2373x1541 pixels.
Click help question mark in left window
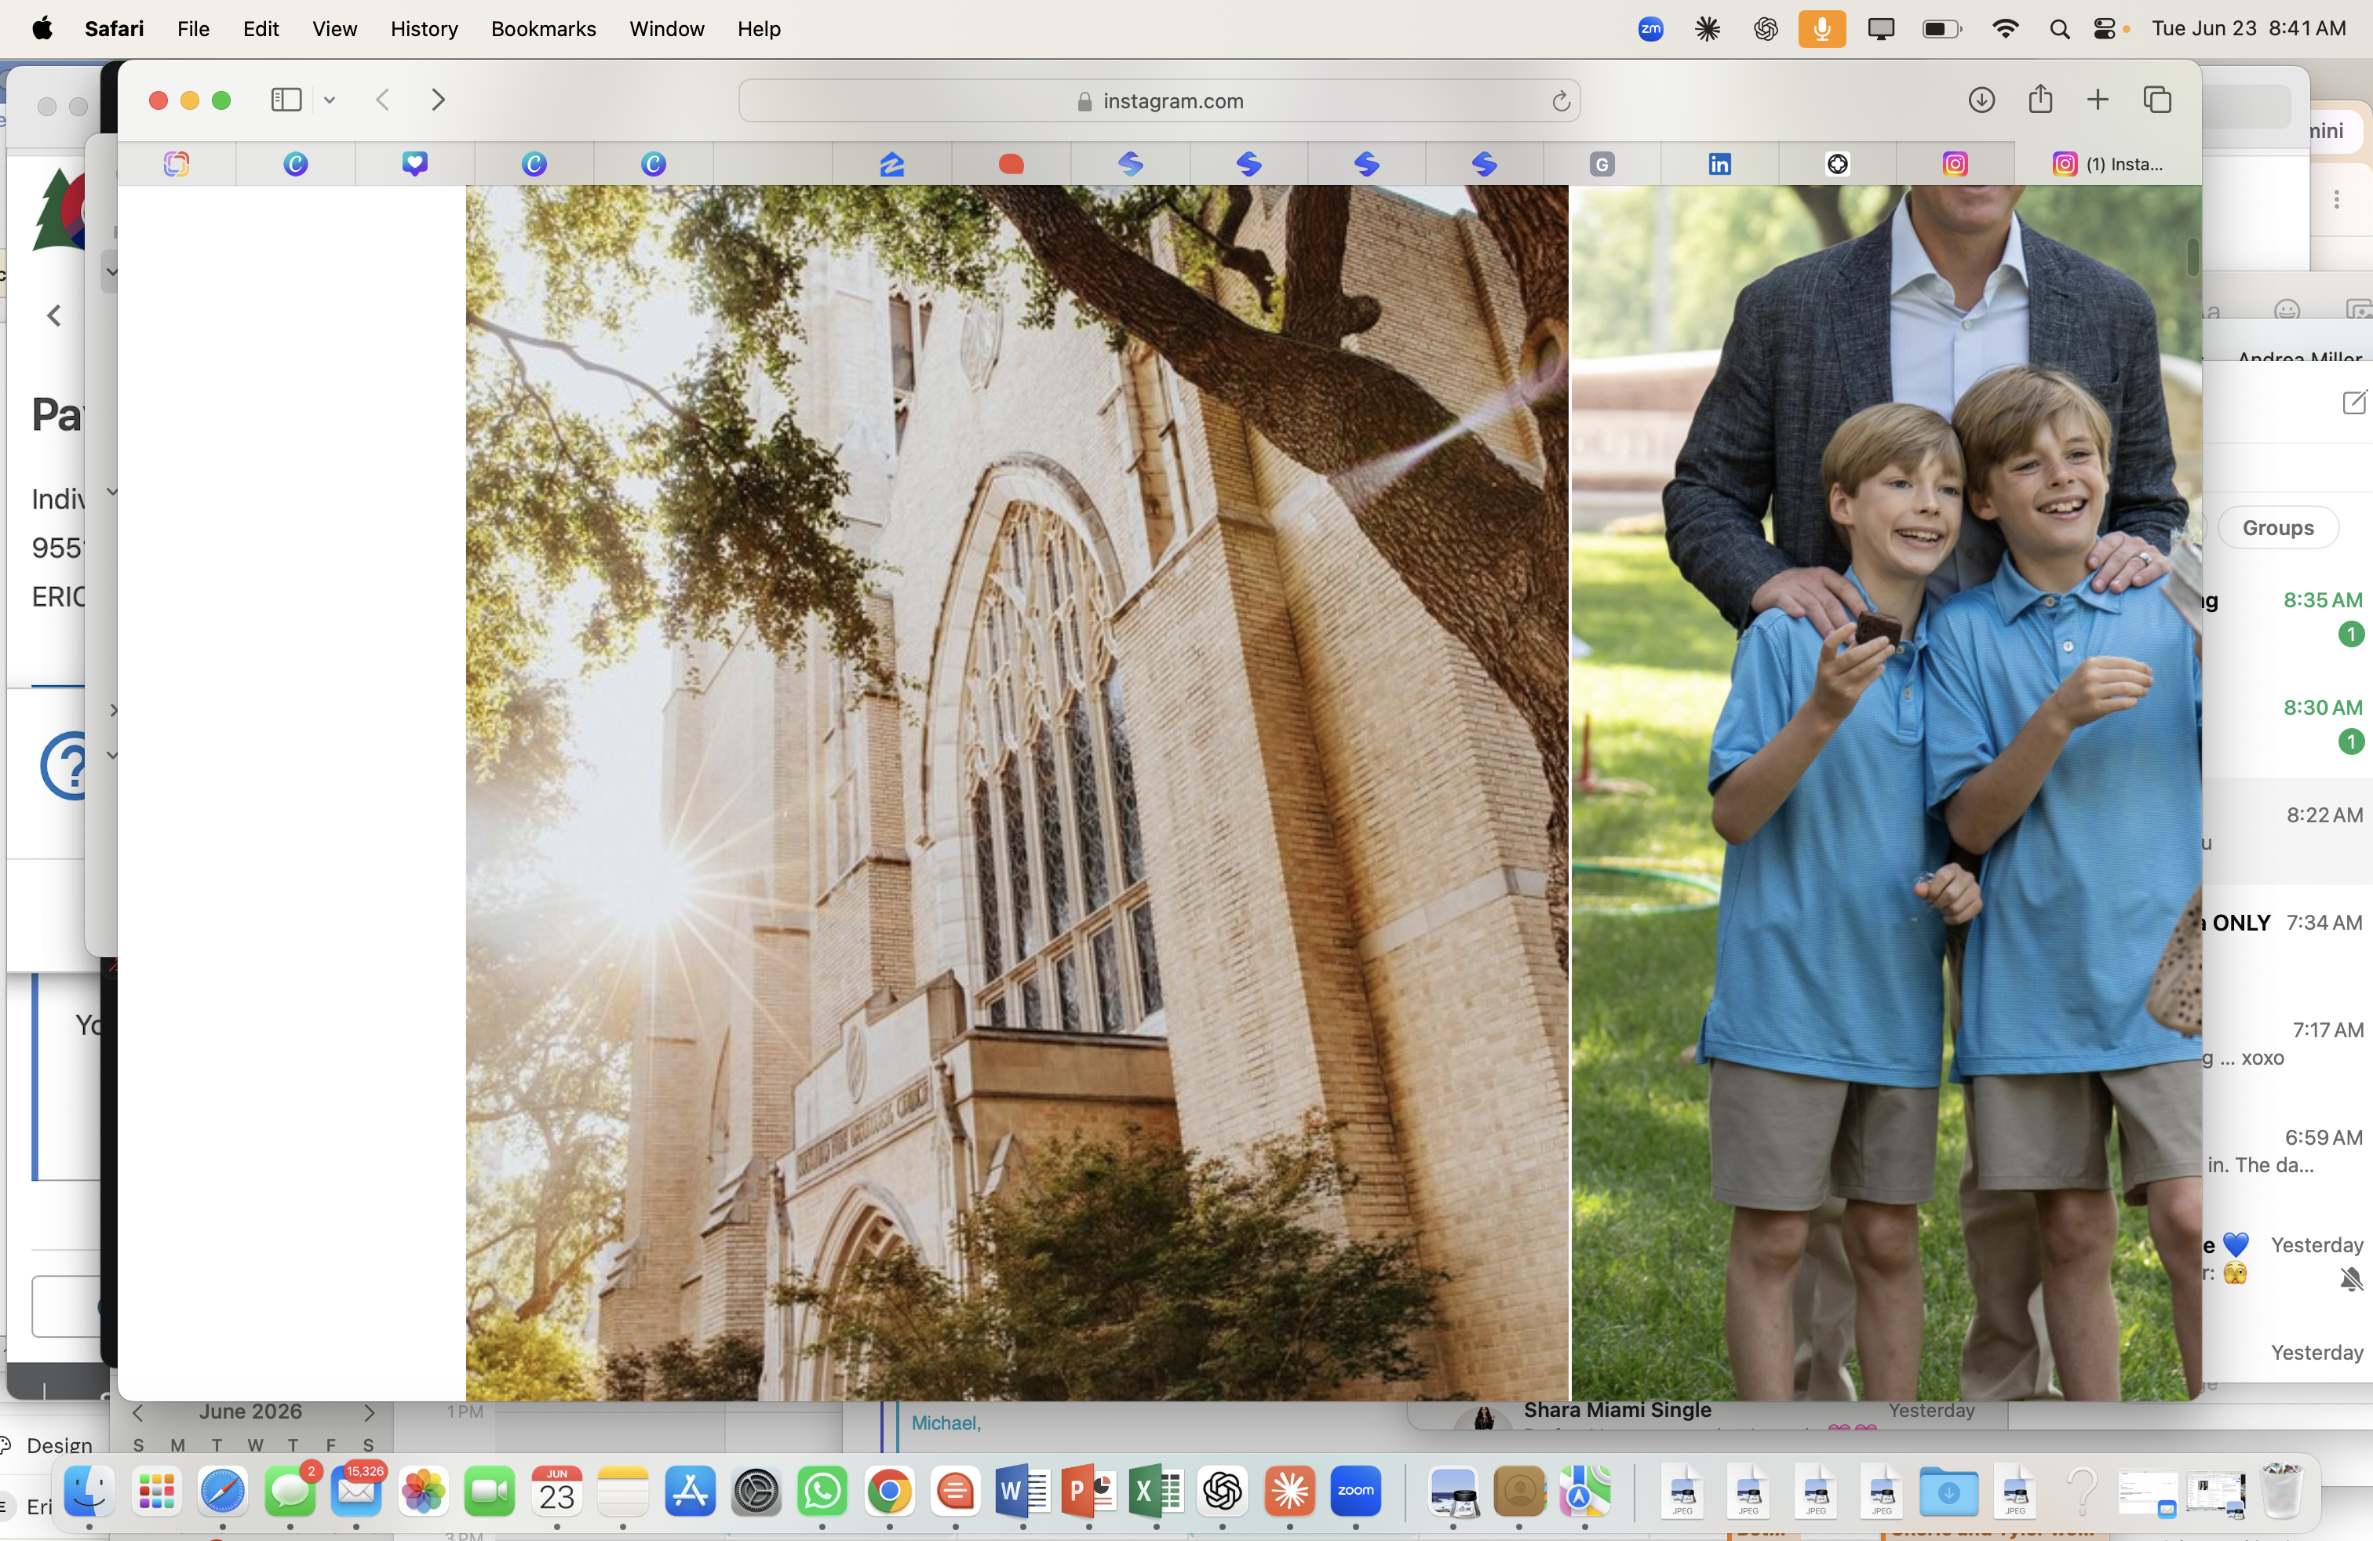63,764
